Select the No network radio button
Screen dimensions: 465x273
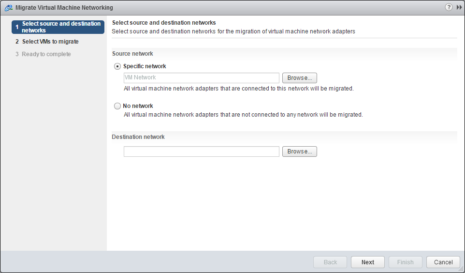point(117,106)
